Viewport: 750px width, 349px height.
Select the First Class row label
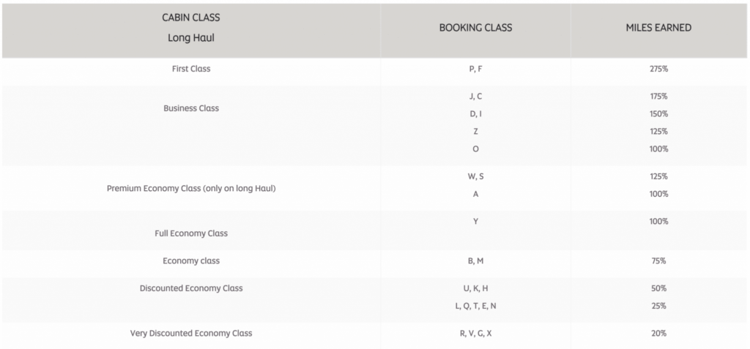[x=190, y=69]
